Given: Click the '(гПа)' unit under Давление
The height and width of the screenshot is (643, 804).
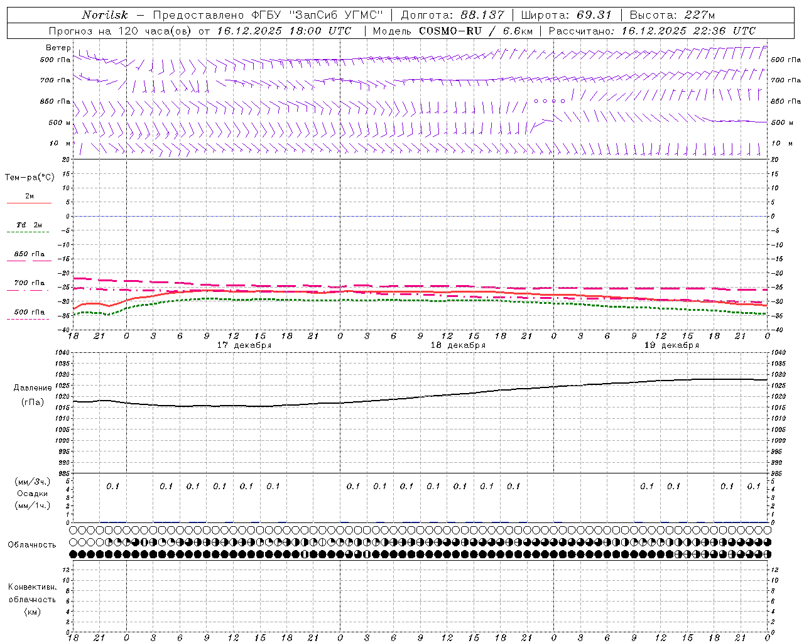Looking at the screenshot, I should click(33, 402).
